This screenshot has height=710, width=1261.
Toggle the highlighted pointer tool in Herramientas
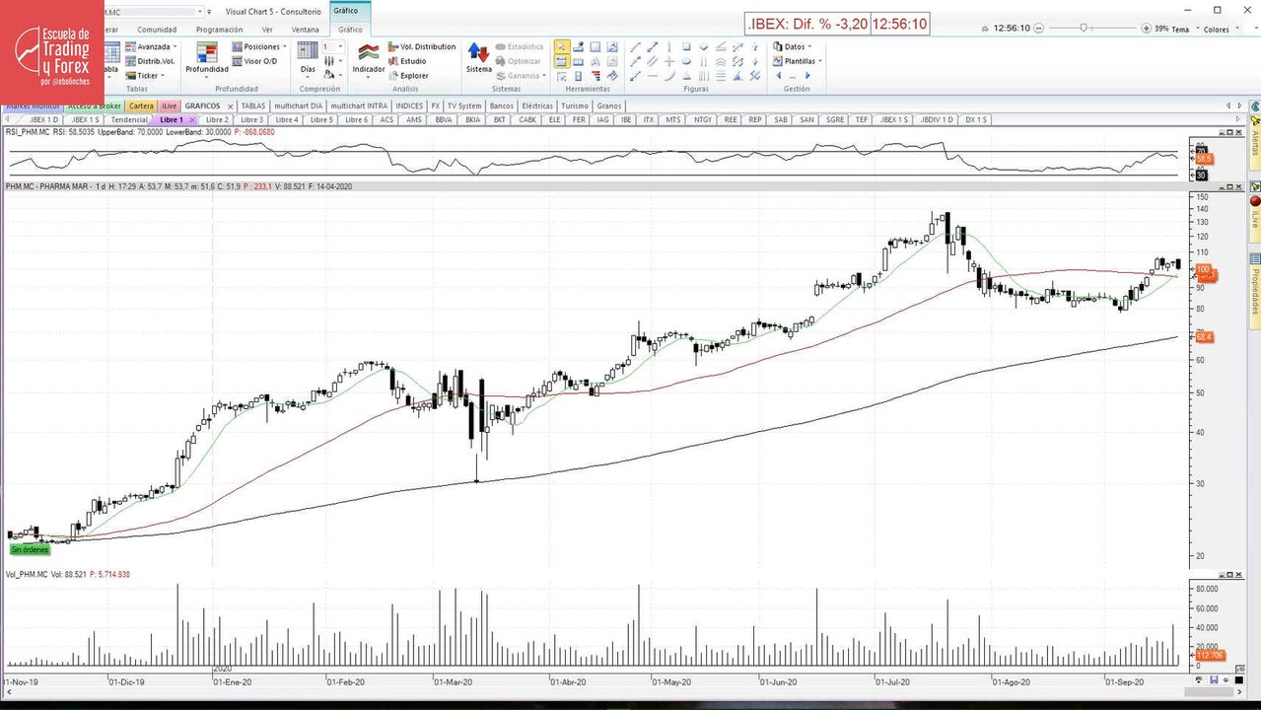click(562, 46)
